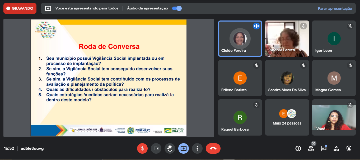Expand the Mais 24 pessoas tile
This screenshot has width=360, height=160.
pyautogui.click(x=287, y=117)
